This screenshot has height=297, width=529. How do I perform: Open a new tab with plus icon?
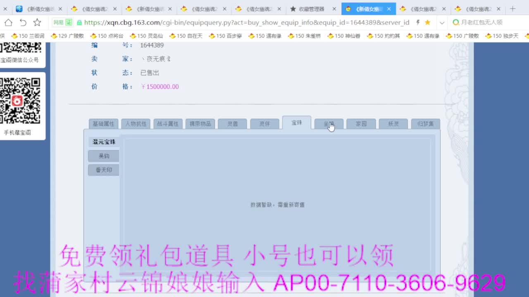coord(513,9)
